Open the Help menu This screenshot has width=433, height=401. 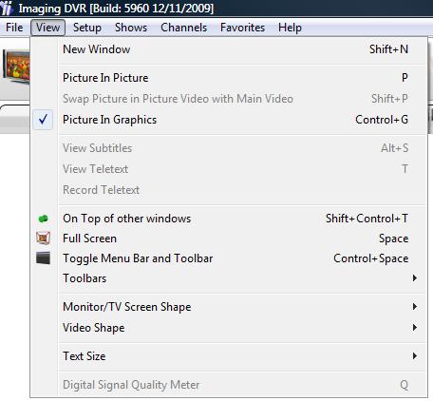(x=290, y=28)
